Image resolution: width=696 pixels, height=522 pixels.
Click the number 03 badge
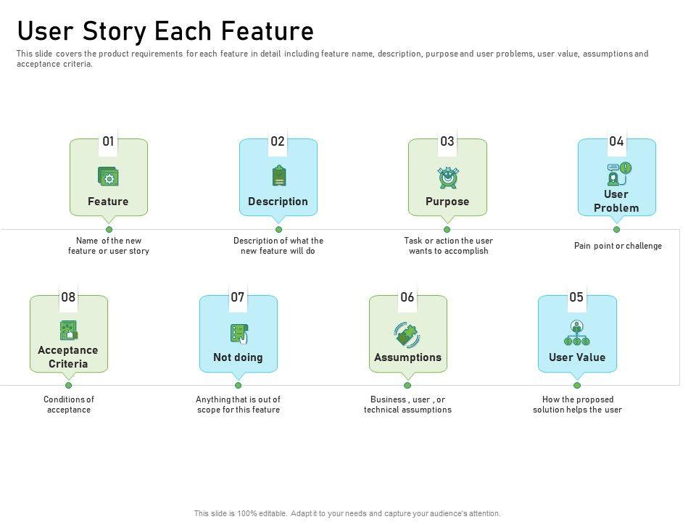[447, 141]
